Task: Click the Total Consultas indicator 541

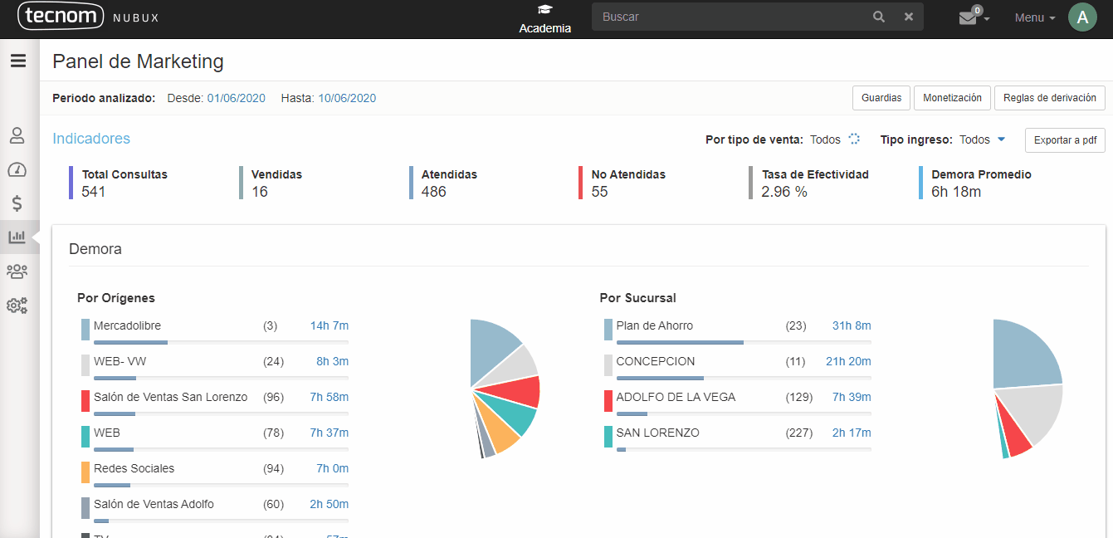Action: [x=94, y=192]
